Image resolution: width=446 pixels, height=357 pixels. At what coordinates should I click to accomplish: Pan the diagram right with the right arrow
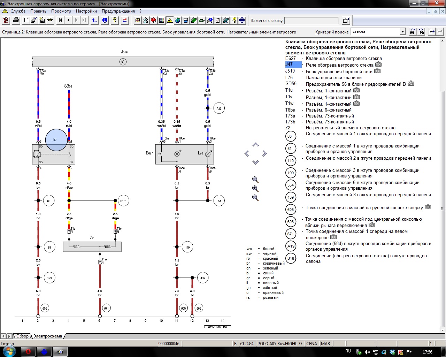(x=264, y=153)
